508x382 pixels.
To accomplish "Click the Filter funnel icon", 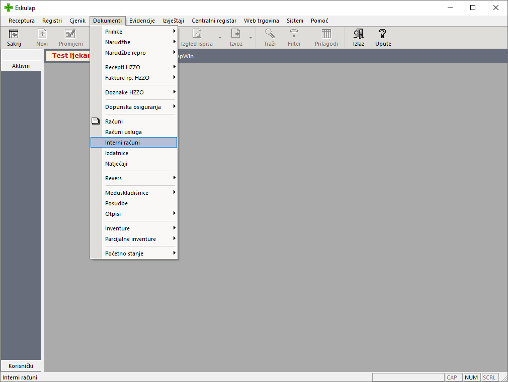I will coord(294,34).
